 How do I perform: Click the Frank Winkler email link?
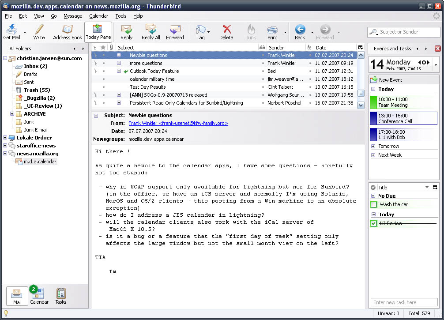point(178,123)
